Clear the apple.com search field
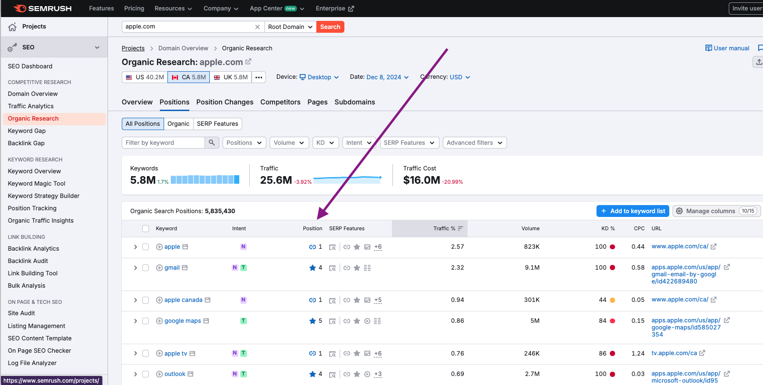763x385 pixels. 257,27
